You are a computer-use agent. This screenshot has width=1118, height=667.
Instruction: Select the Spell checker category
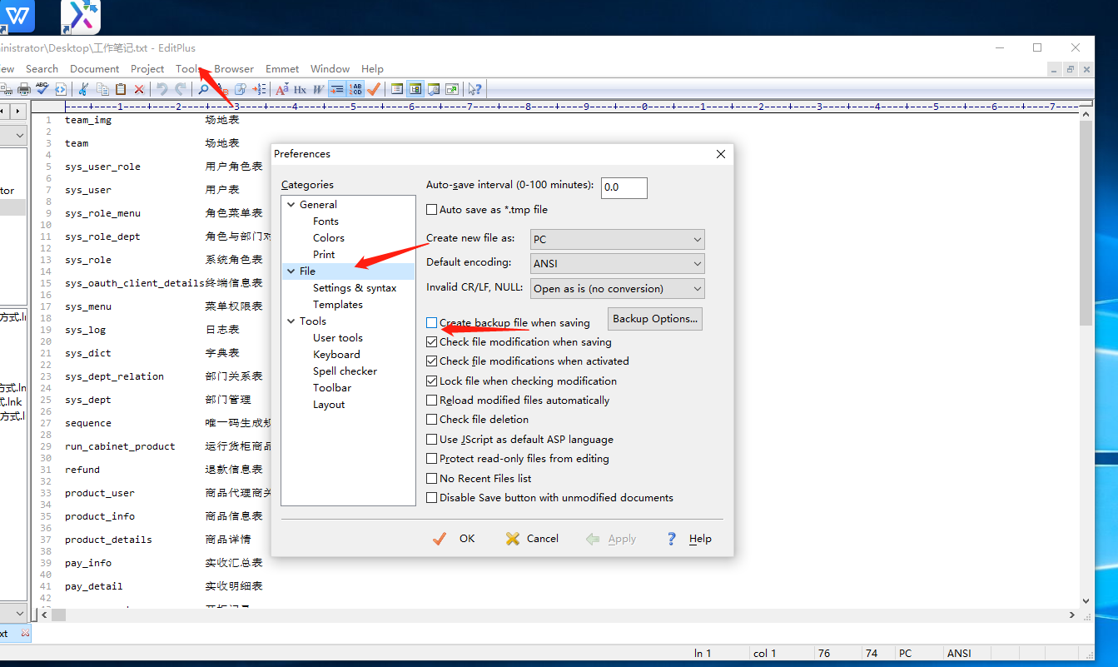click(x=345, y=371)
